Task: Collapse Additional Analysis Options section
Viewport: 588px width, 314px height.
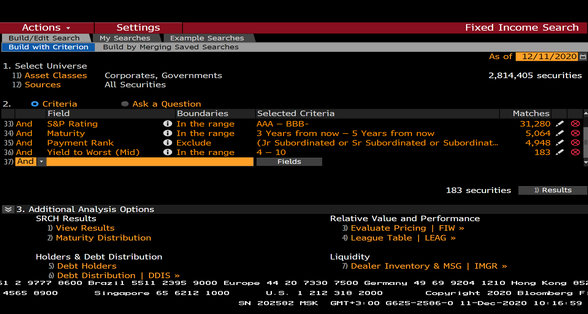Action: point(8,209)
